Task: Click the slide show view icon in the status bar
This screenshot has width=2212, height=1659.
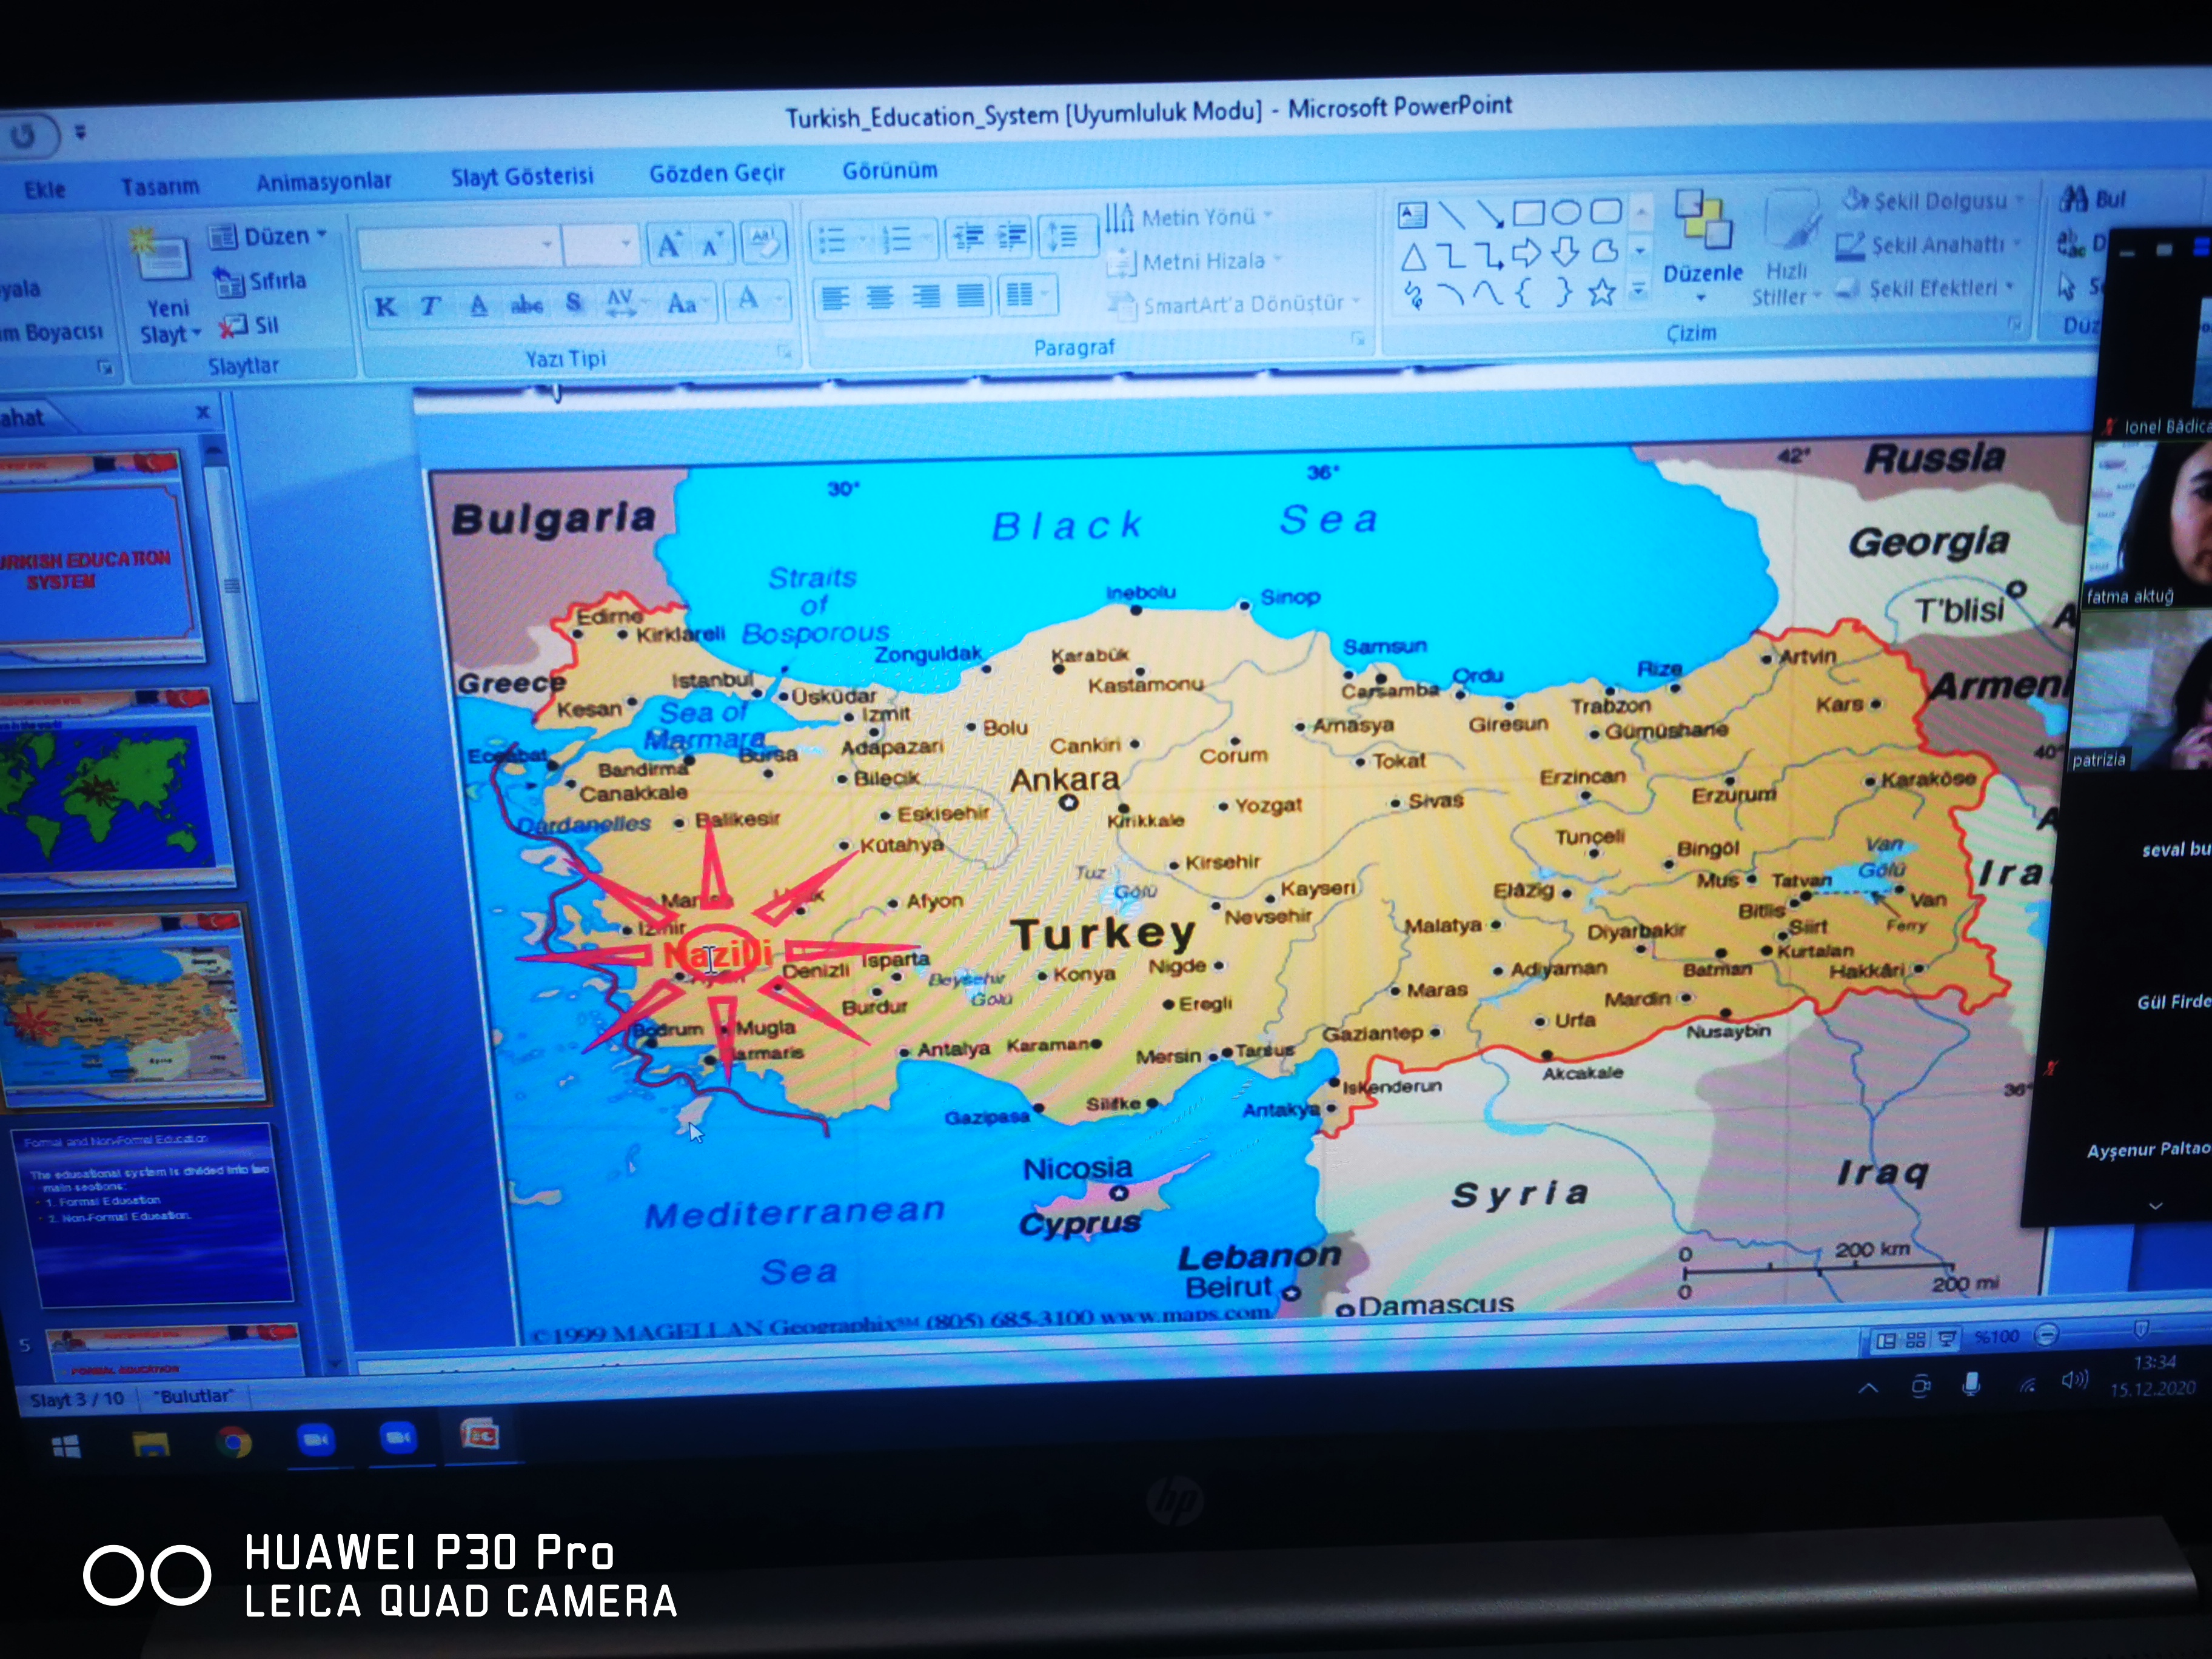Action: pyautogui.click(x=1947, y=1339)
